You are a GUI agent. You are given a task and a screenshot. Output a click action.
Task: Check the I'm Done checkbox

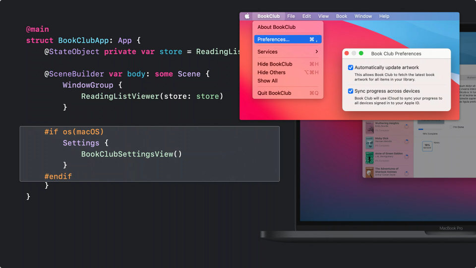coord(451,127)
